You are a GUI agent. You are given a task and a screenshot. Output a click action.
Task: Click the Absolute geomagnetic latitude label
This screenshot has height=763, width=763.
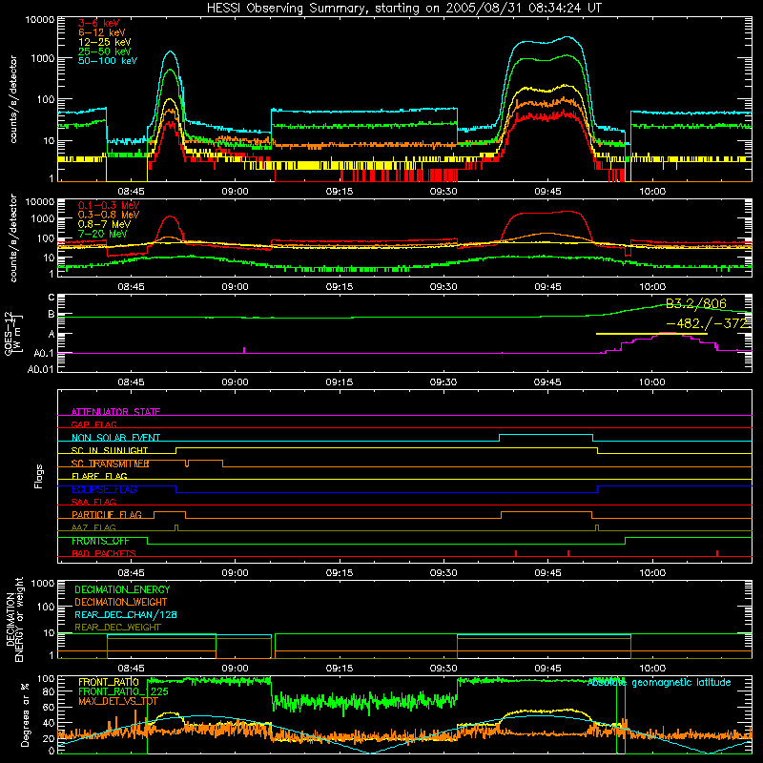pyautogui.click(x=659, y=682)
